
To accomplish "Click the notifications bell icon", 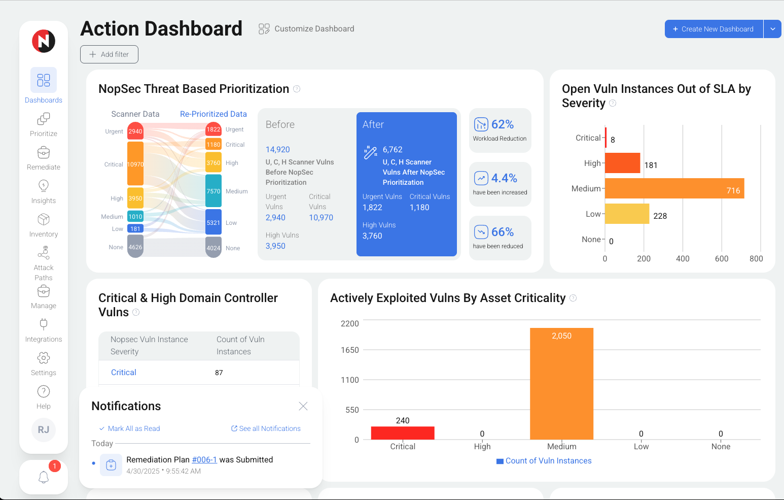I will point(44,477).
